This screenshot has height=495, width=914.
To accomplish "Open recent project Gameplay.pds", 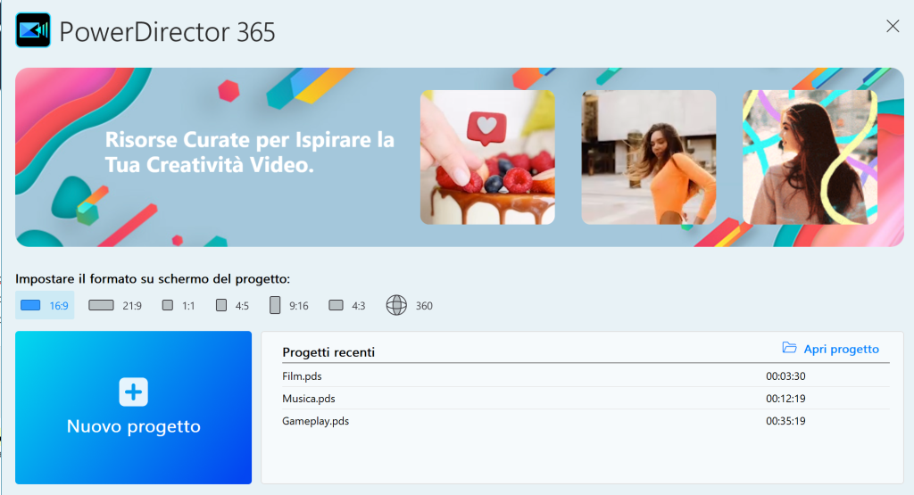I will click(315, 421).
